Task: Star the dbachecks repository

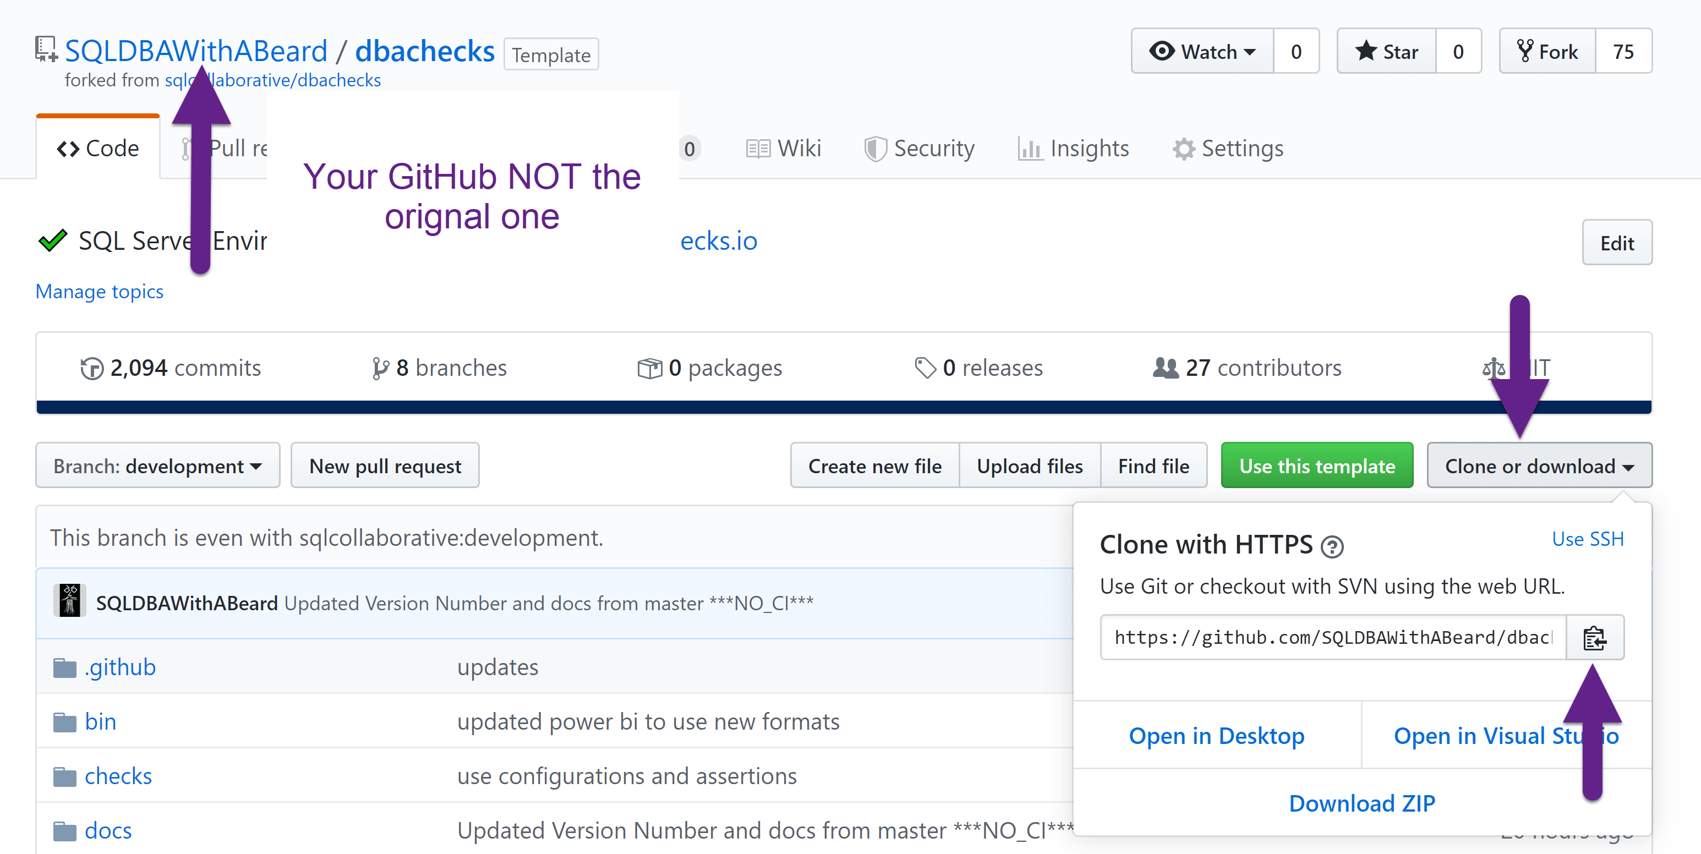Action: click(x=1386, y=52)
